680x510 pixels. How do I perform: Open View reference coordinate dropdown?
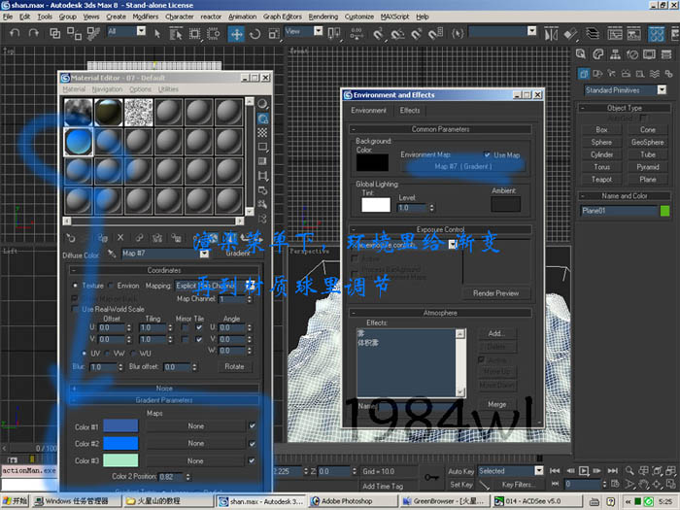point(318,31)
